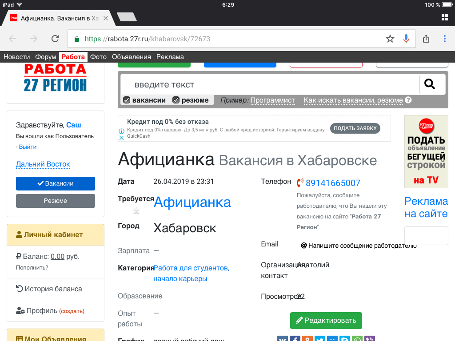Add vacancy to favorites with grey star
Screen dimensions: 455x341
(136, 211)
